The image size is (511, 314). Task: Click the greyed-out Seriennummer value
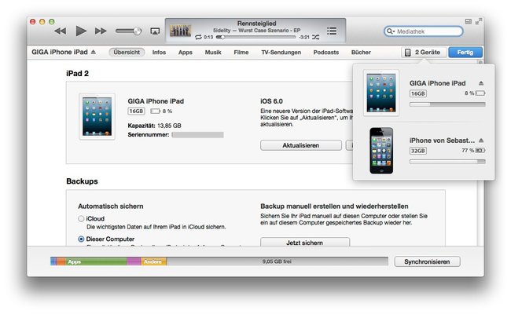(197, 135)
